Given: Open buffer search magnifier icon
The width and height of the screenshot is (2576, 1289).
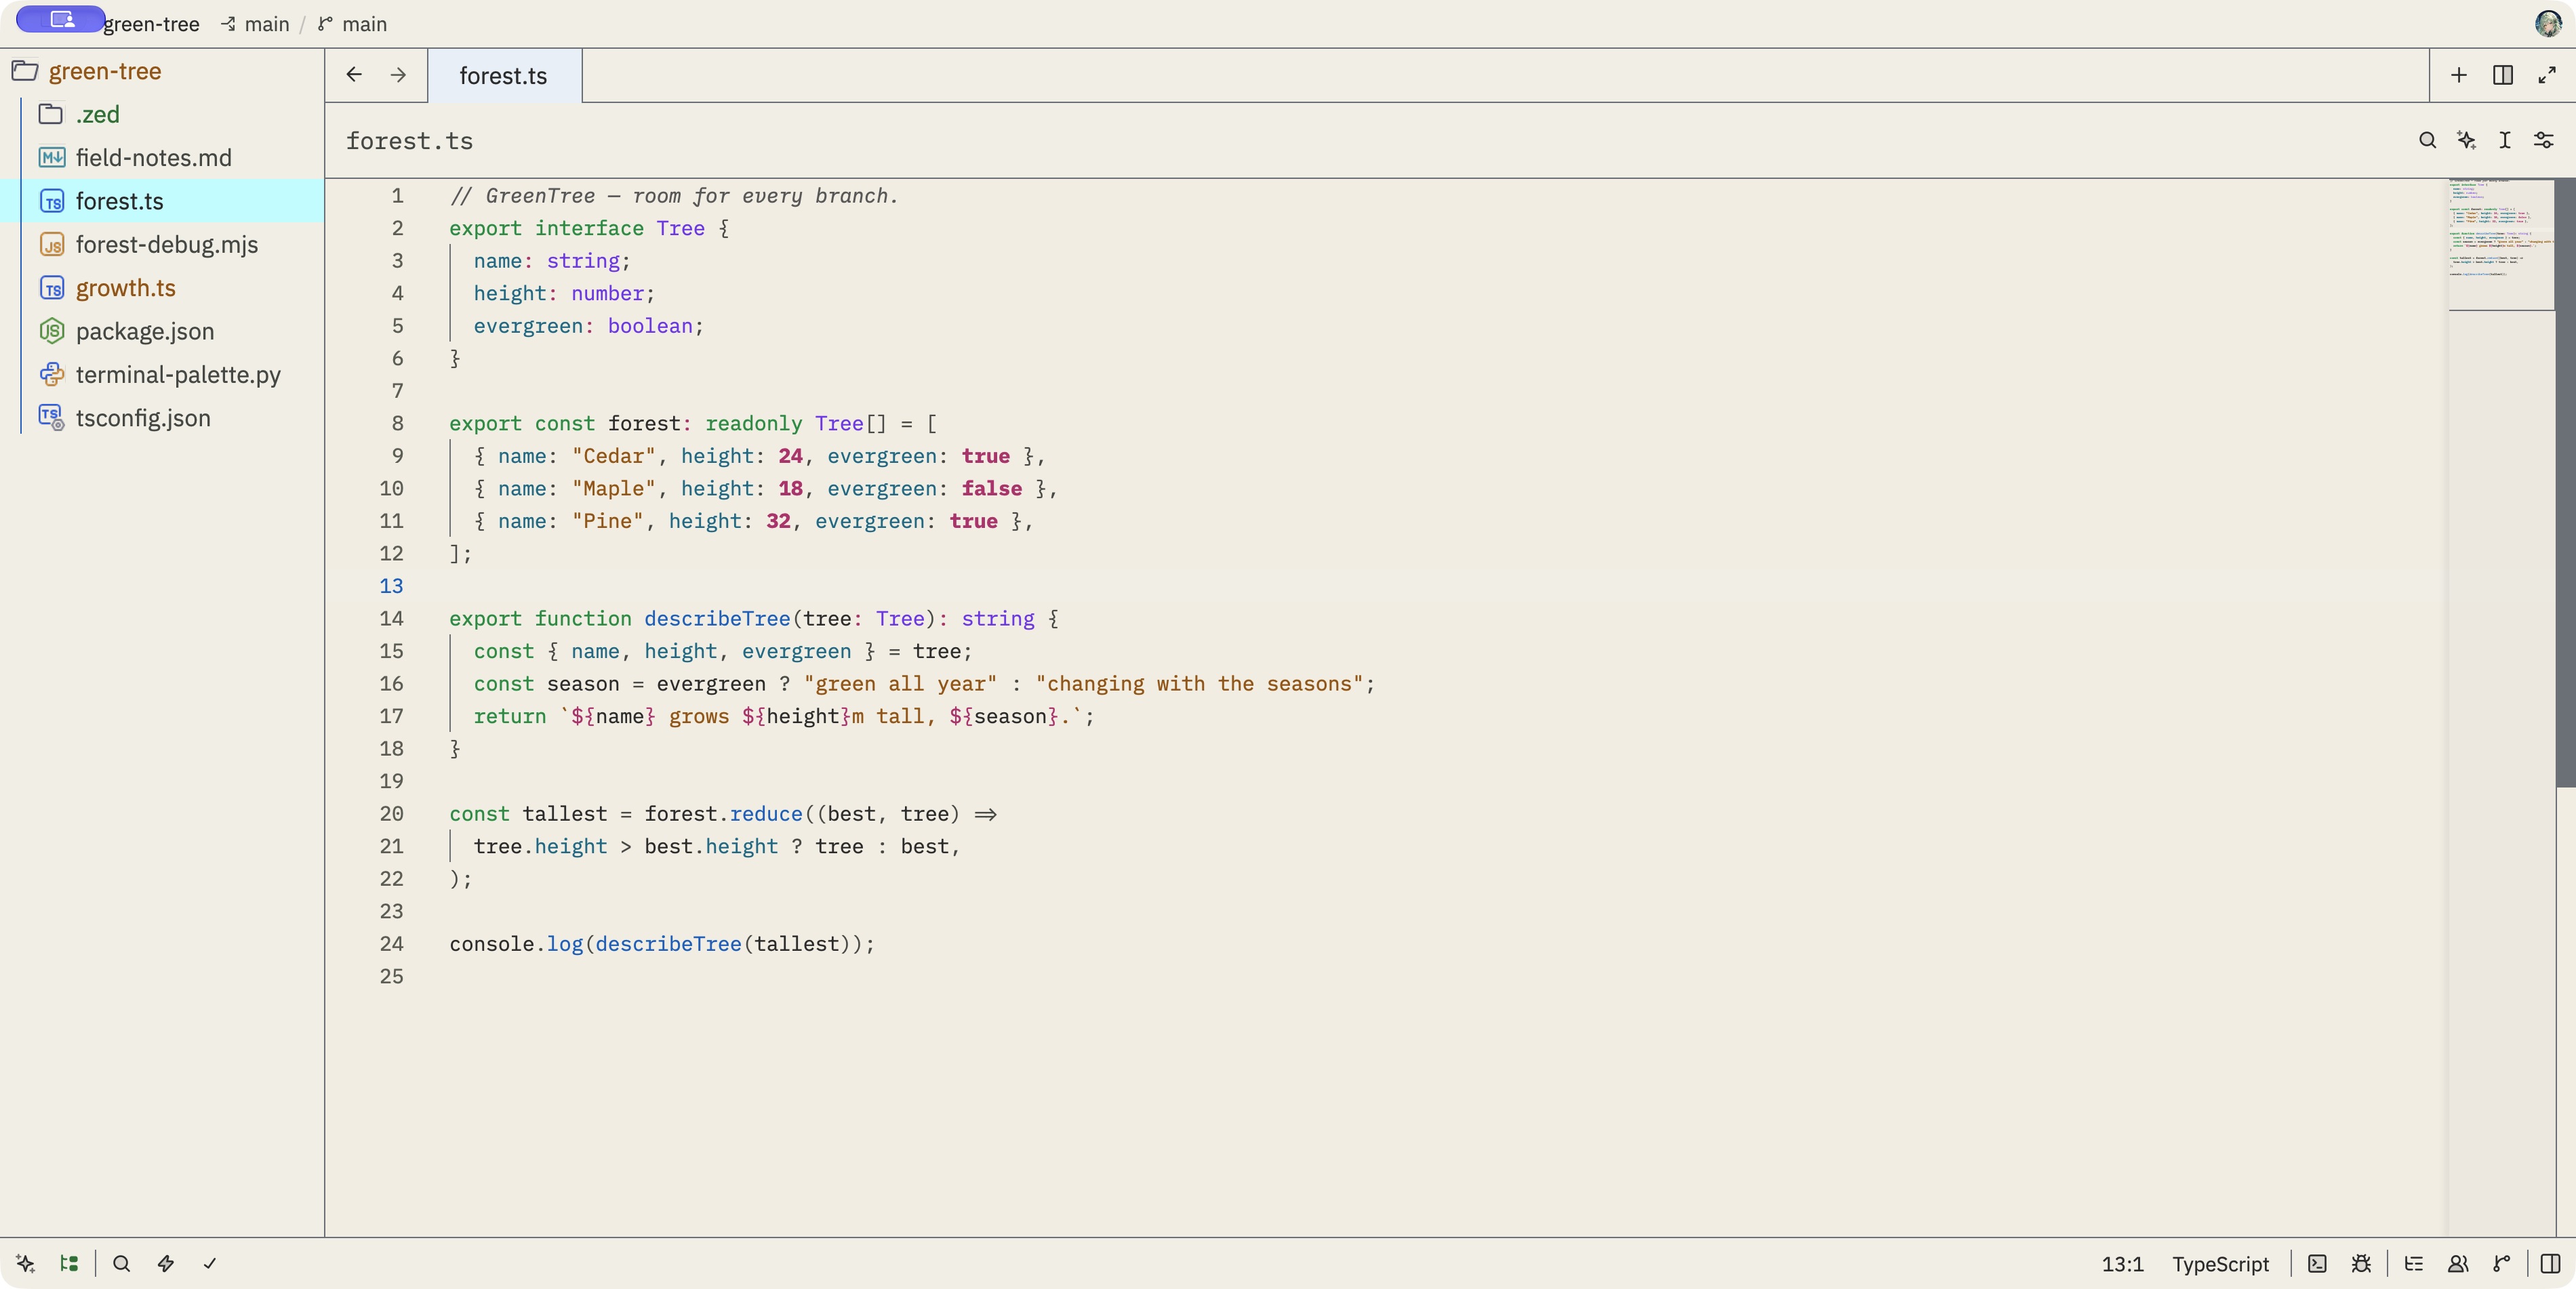Looking at the screenshot, I should coord(2427,140).
